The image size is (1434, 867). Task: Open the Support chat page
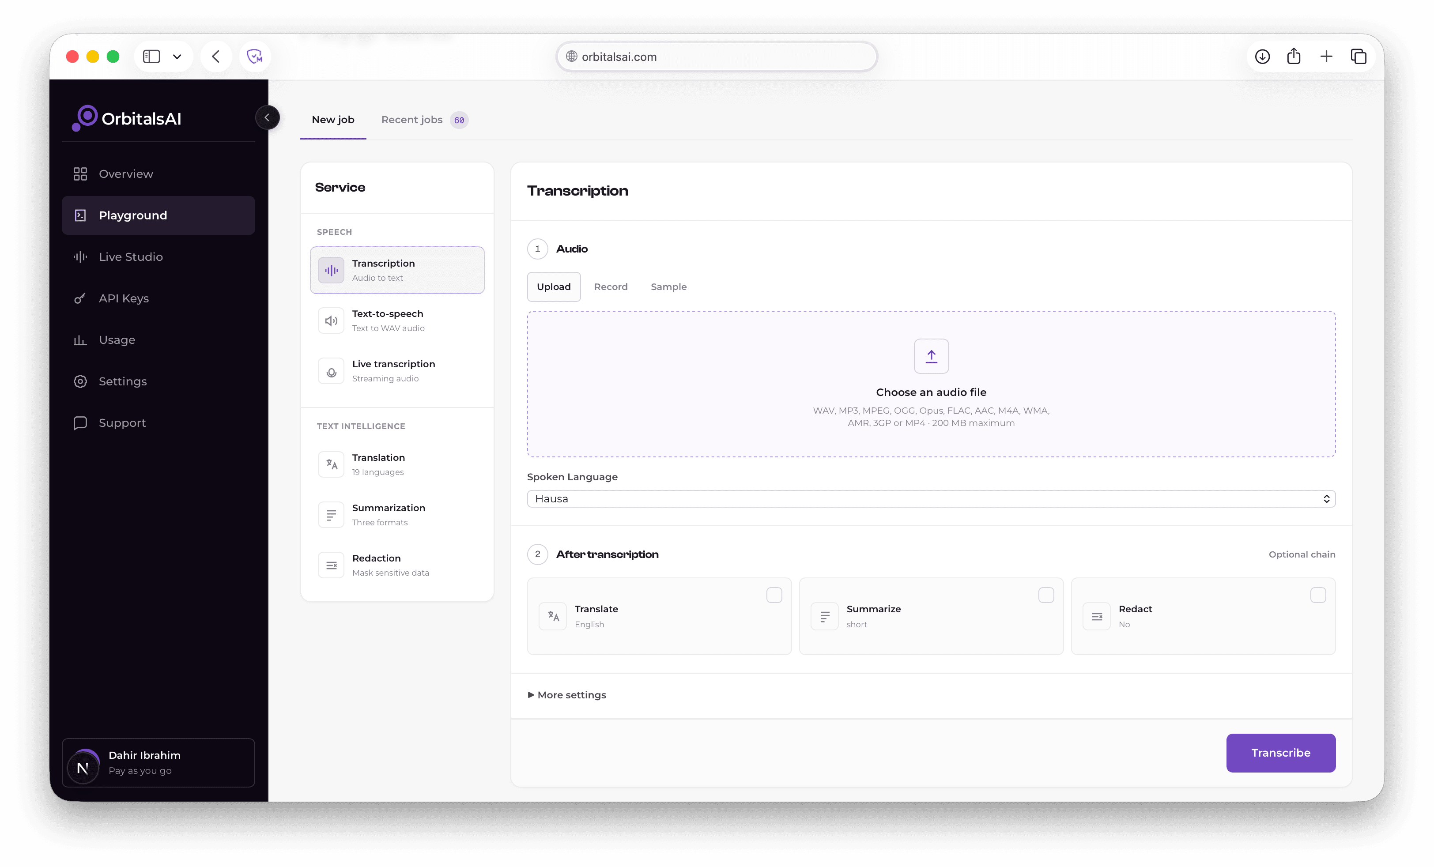pos(158,423)
